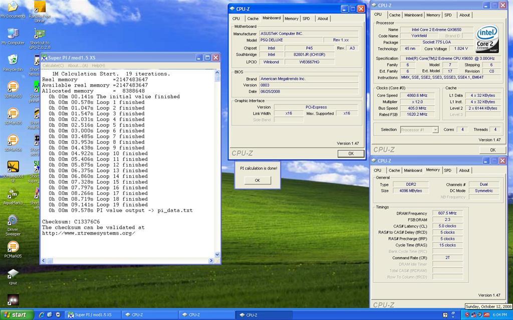Click the Southbridge 82801JR (ICH10R) field

point(309,54)
